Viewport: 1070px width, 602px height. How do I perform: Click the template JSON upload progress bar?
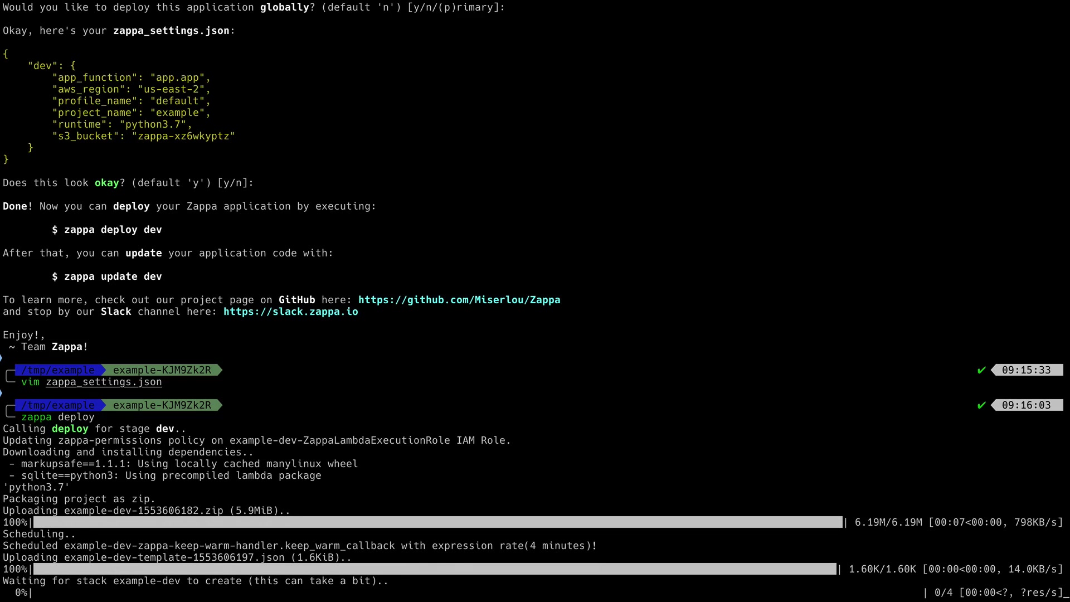(435, 569)
